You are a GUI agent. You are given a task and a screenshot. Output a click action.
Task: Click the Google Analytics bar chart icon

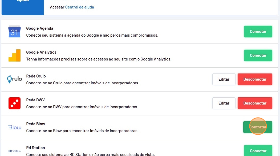click(x=14, y=55)
